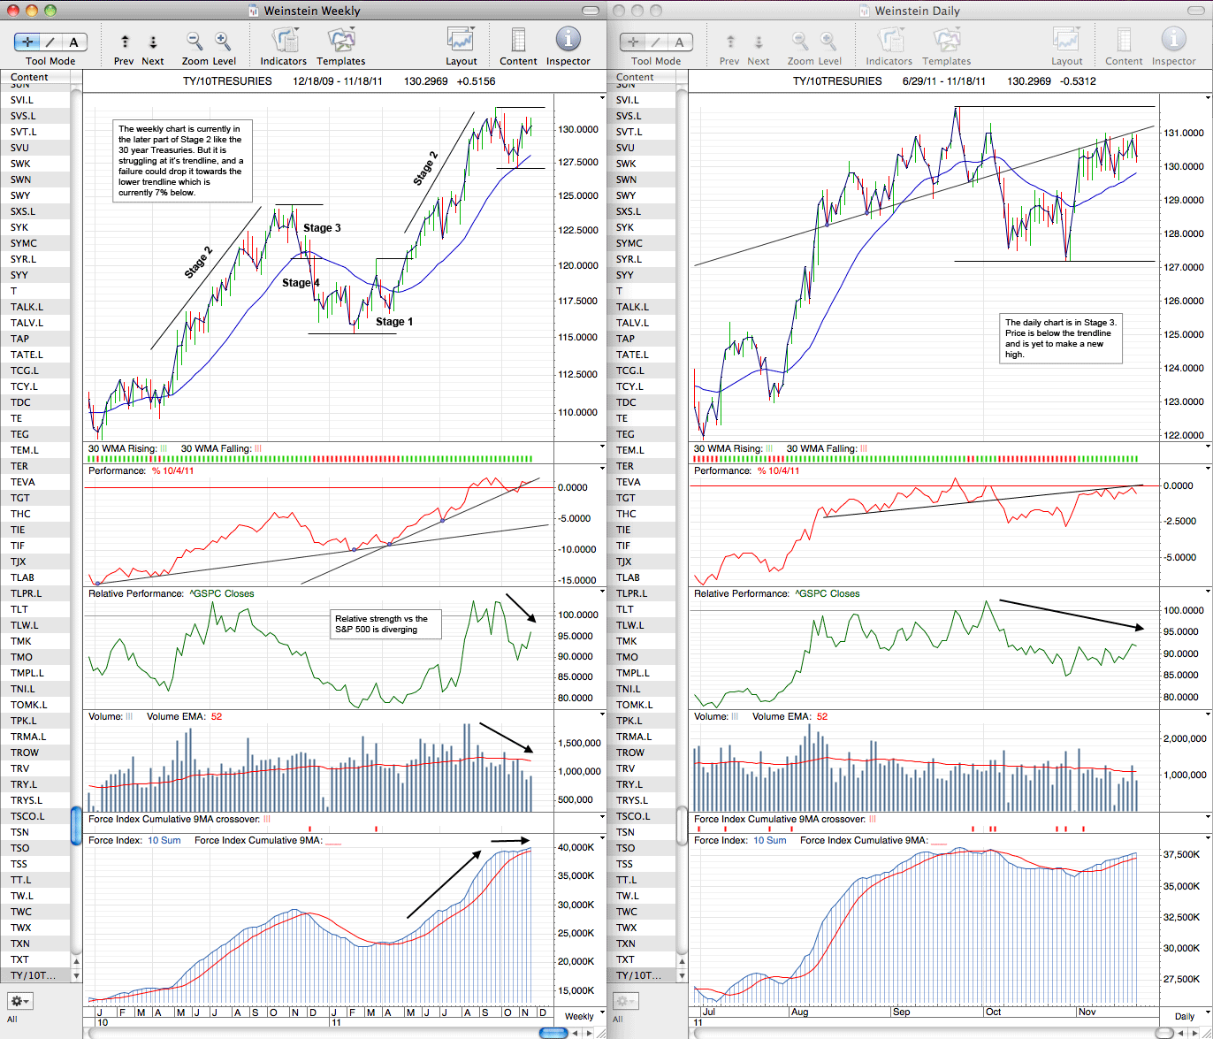Zoom in chart in Weinstein Daily
This screenshot has height=1039, width=1213.
point(828,41)
